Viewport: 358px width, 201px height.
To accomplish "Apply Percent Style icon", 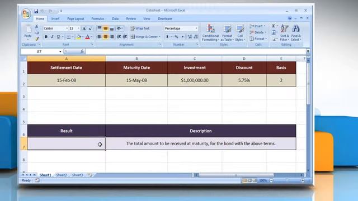I will click(176, 37).
